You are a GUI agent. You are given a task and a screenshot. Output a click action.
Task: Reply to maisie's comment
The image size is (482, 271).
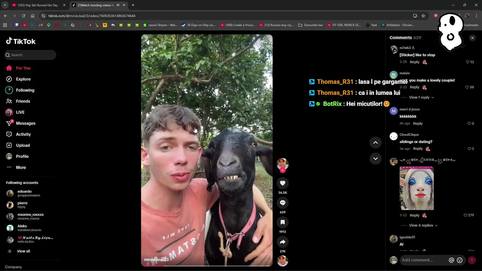[415, 87]
